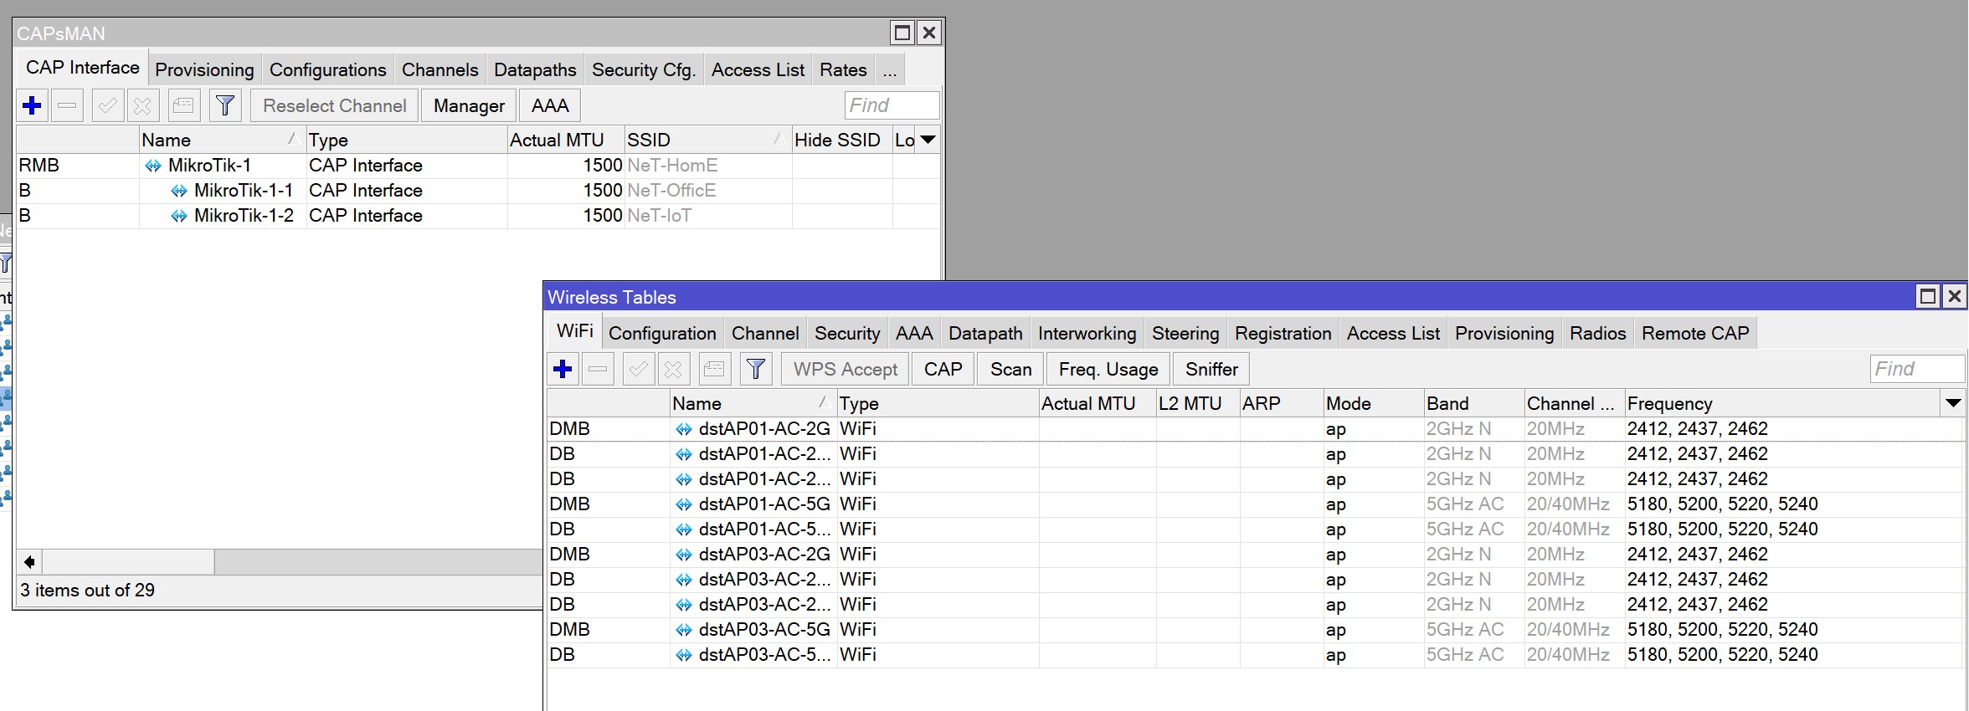This screenshot has height=711, width=1969.
Task: Open CAP settings in Wireless Tables
Action: click(943, 369)
